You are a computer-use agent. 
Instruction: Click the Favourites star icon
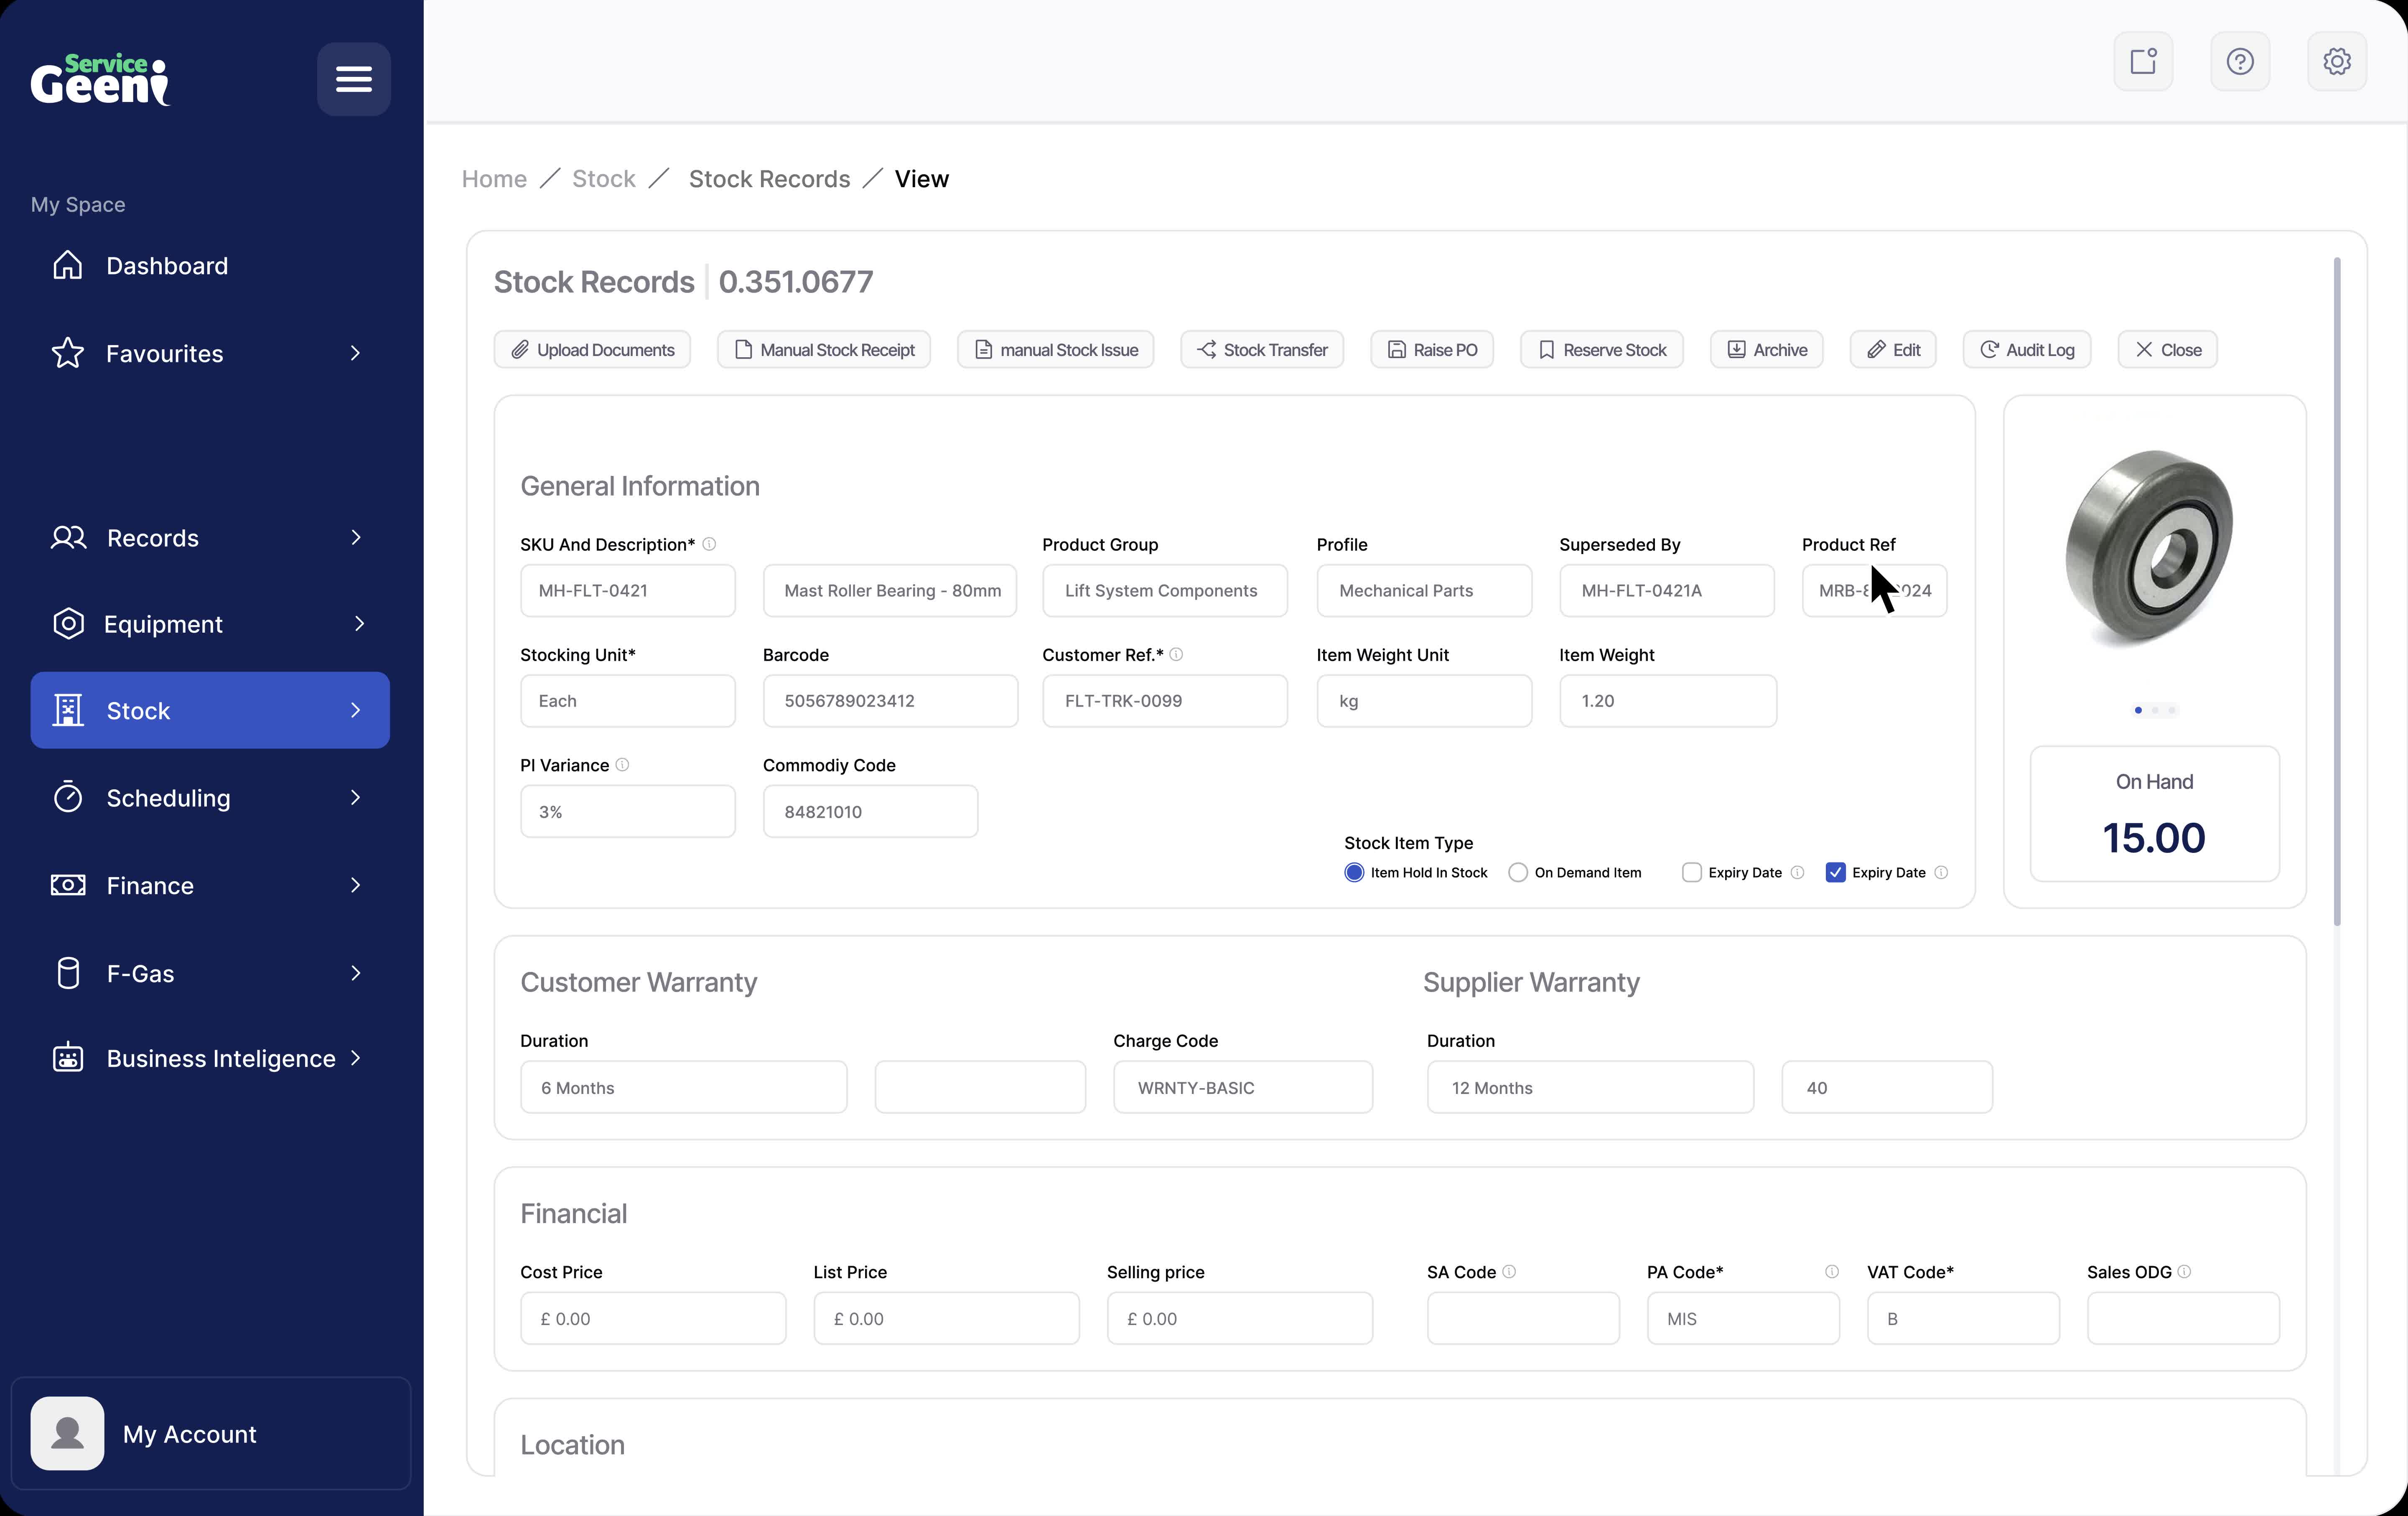pyautogui.click(x=68, y=353)
